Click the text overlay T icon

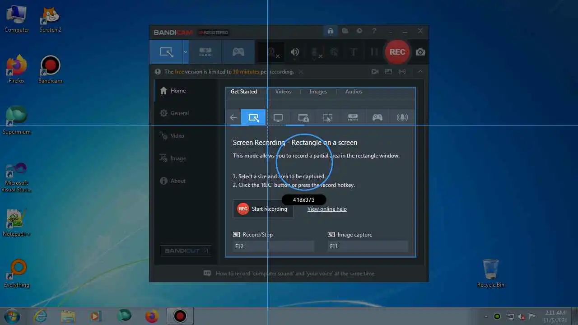coord(354,52)
